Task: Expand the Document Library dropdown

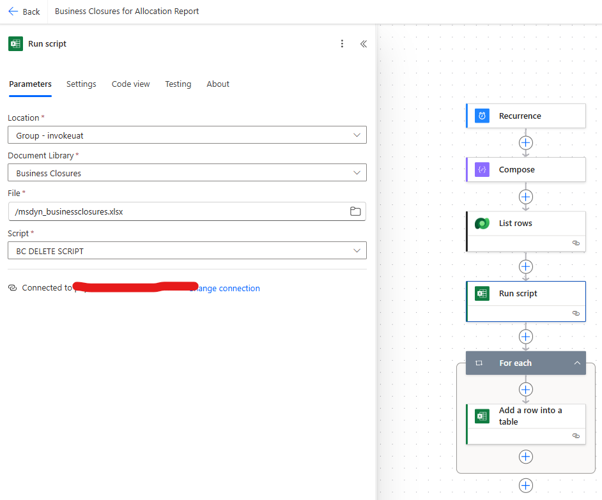Action: click(356, 173)
